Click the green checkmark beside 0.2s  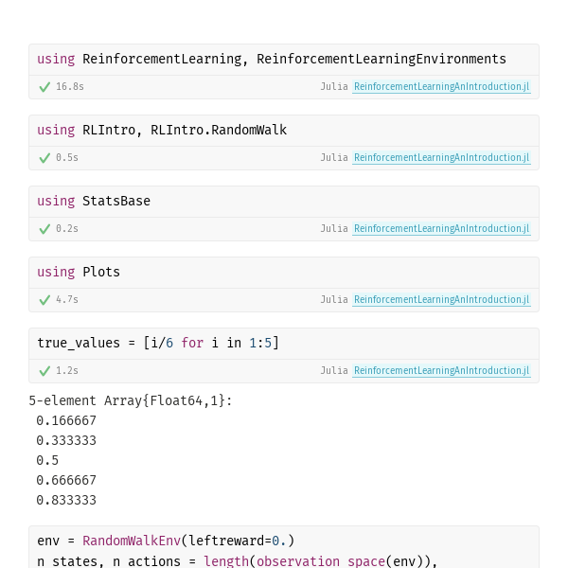[44, 229]
